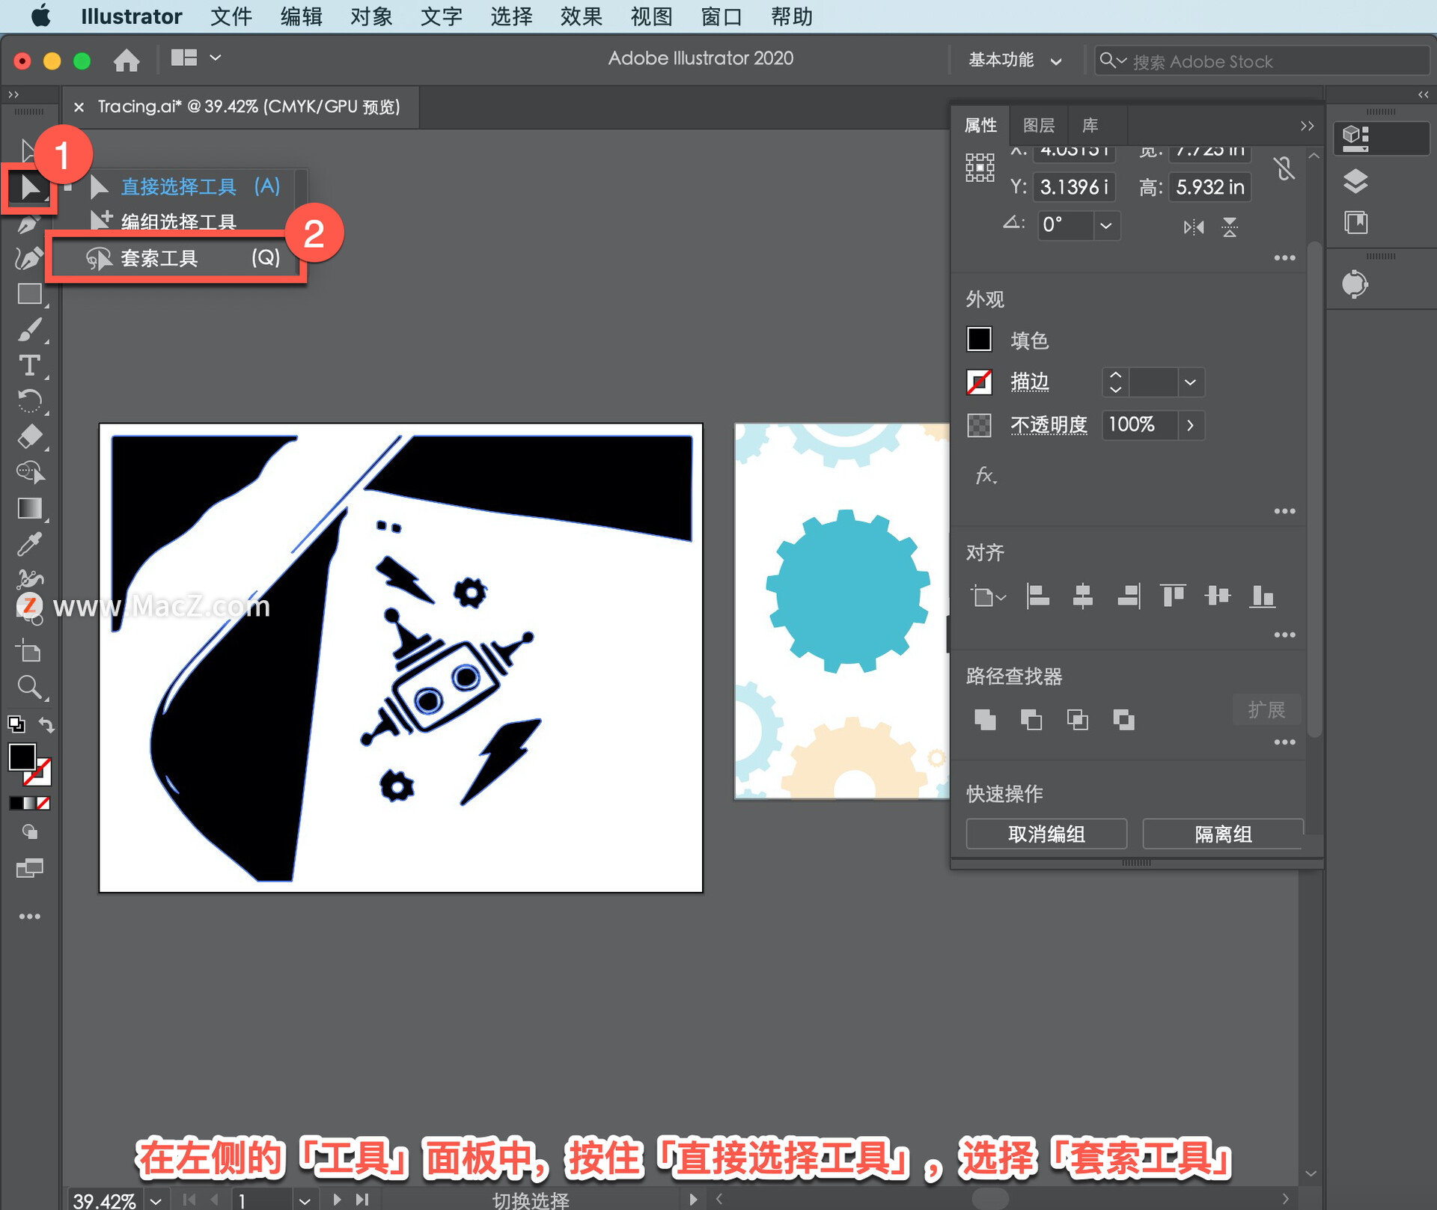The width and height of the screenshot is (1437, 1210).
Task: Select the Zoom tool
Action: tap(29, 687)
